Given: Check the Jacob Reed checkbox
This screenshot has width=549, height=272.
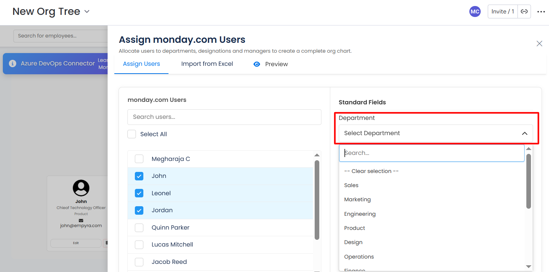Looking at the screenshot, I should pyautogui.click(x=139, y=262).
